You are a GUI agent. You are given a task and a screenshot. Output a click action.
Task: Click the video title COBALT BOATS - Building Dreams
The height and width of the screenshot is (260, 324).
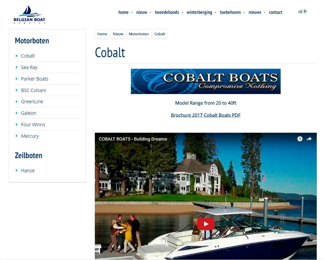[133, 139]
